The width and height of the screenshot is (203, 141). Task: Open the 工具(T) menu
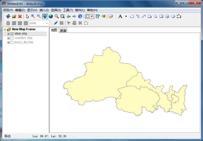tap(68, 10)
